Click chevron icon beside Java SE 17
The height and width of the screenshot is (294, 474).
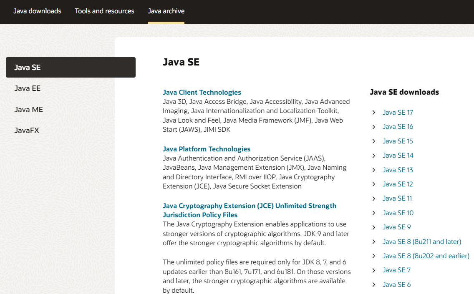tap(373, 113)
